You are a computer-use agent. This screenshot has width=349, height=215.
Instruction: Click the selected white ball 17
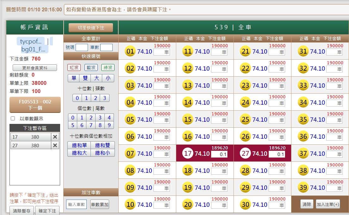pos(188,154)
